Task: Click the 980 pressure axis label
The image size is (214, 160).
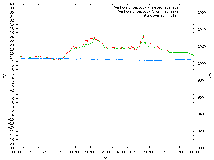Action: point(201,80)
